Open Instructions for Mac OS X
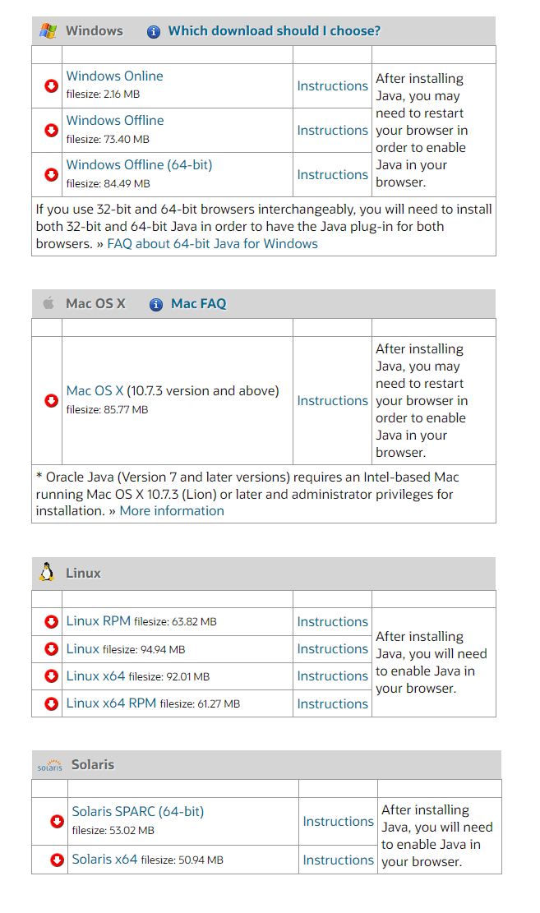 tap(332, 400)
